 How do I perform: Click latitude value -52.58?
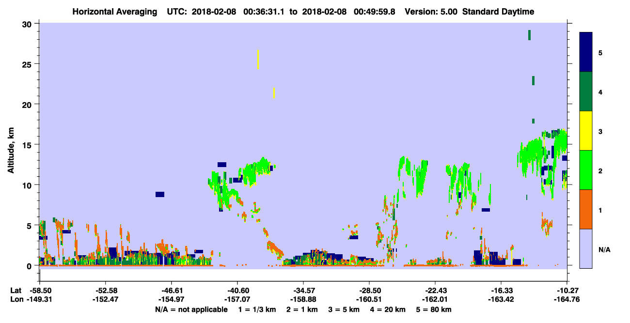click(x=106, y=290)
